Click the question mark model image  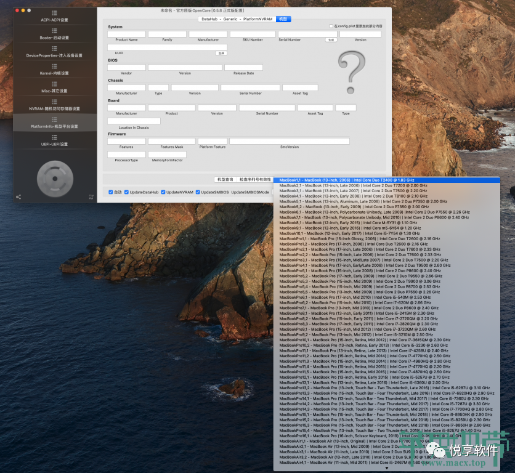point(351,72)
